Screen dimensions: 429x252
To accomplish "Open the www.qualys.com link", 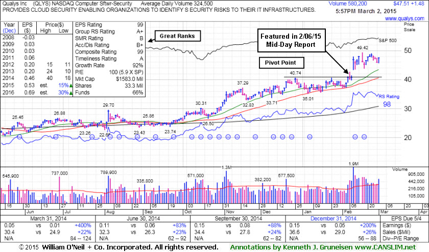I will (404, 18).
